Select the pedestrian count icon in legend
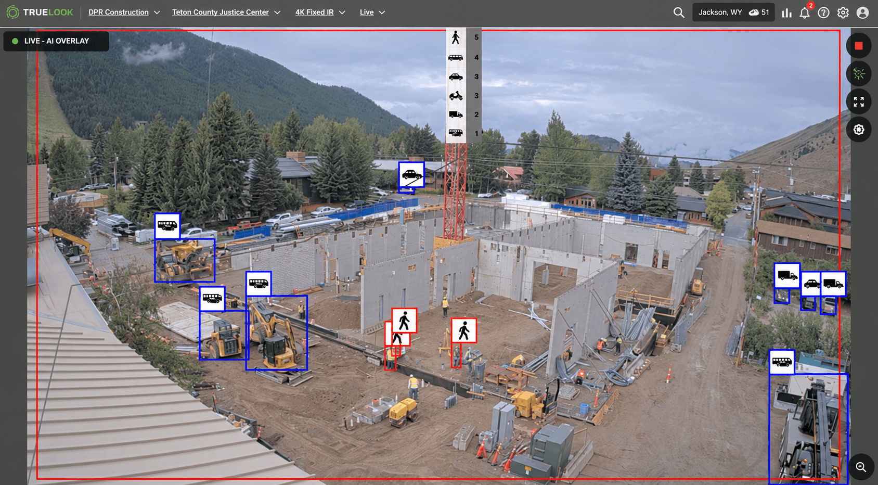This screenshot has width=878, height=485. pyautogui.click(x=456, y=37)
